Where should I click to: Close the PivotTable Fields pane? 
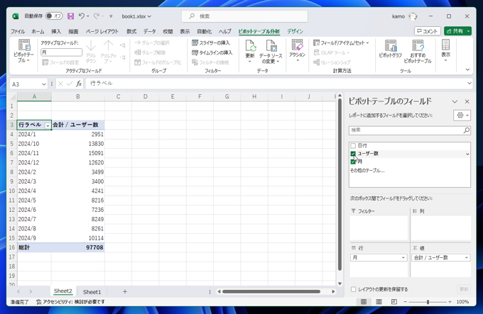pyautogui.click(x=467, y=101)
